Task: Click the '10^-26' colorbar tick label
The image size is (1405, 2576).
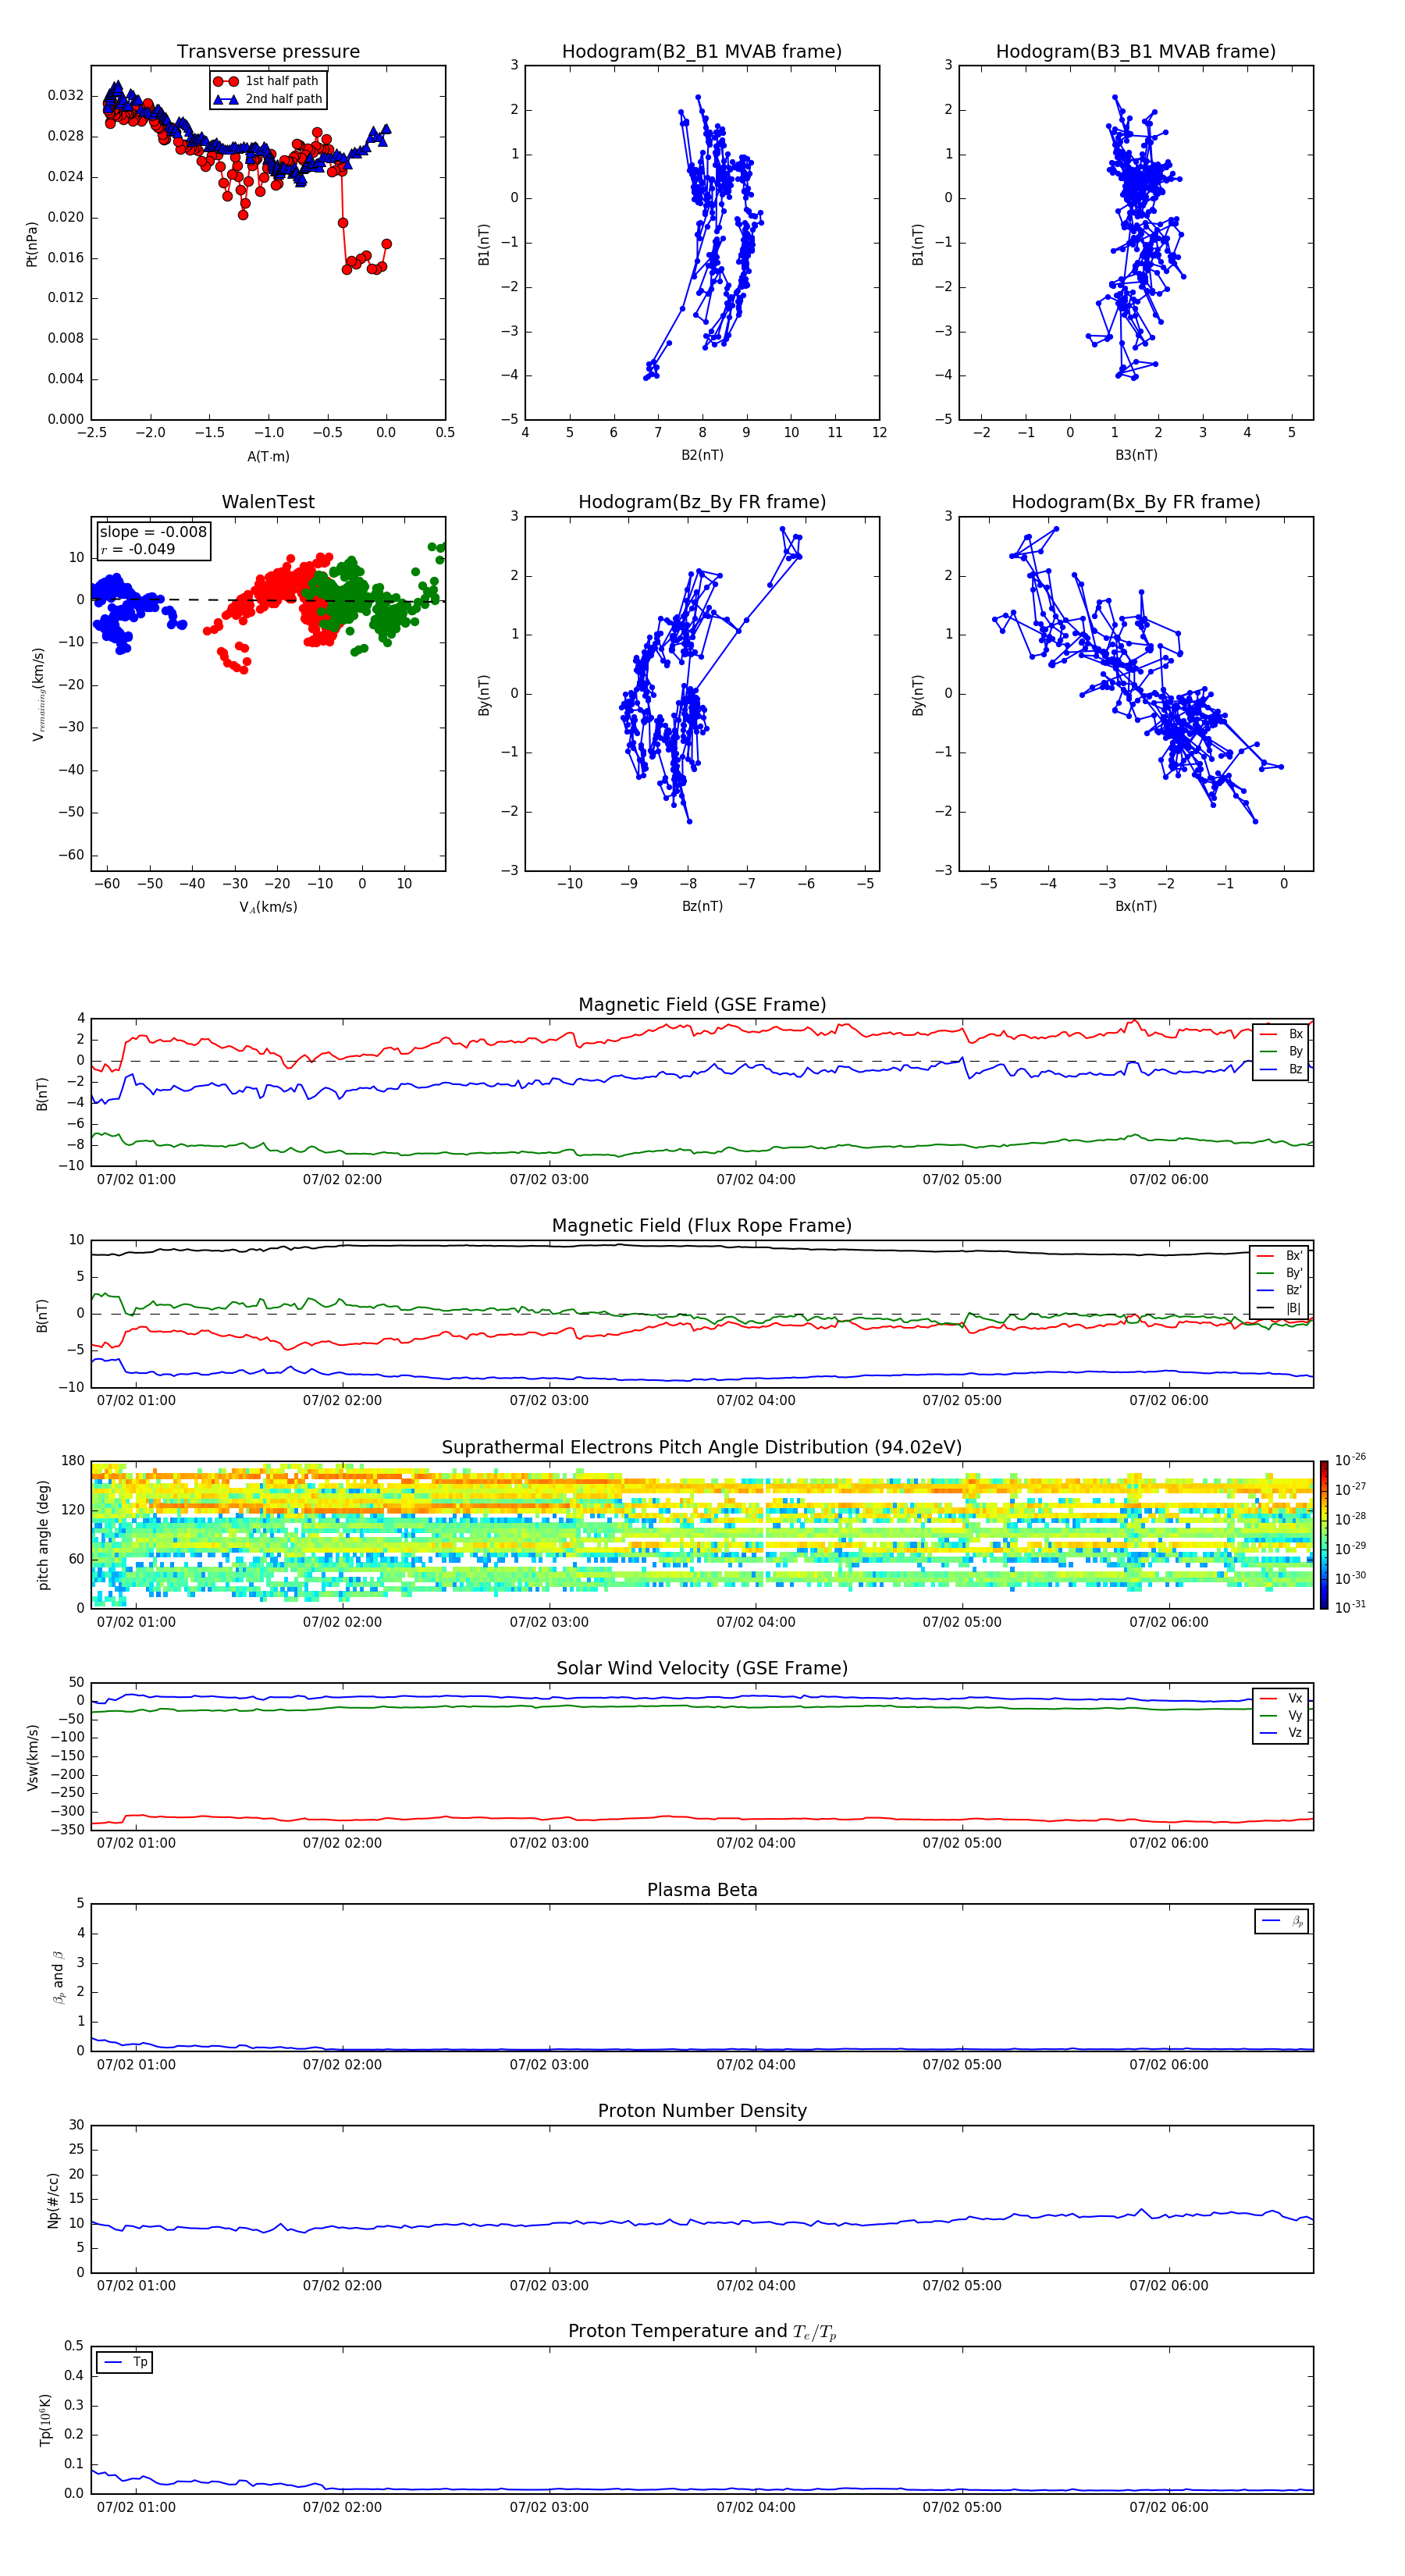Action: click(1350, 1460)
